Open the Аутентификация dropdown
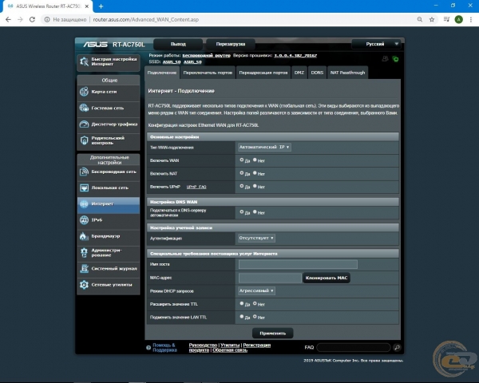This screenshot has height=383, width=479. point(256,238)
